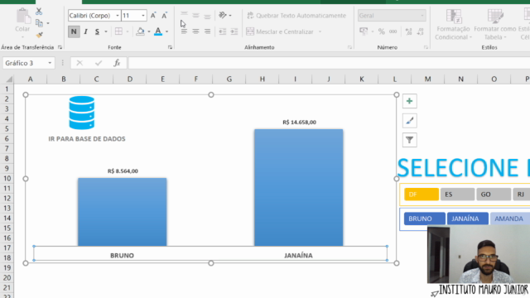Open the Fonte group dialog launcher
This screenshot has height=298, width=530.
(x=170, y=47)
